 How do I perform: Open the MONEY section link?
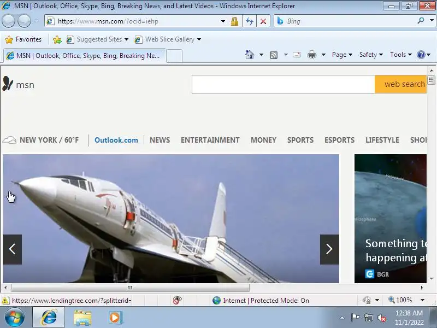(x=263, y=140)
